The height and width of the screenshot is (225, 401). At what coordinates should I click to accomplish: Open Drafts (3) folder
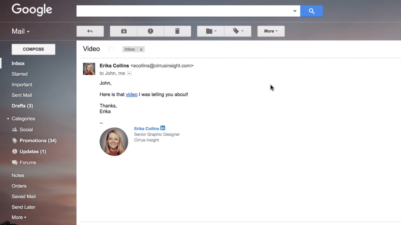pos(22,106)
